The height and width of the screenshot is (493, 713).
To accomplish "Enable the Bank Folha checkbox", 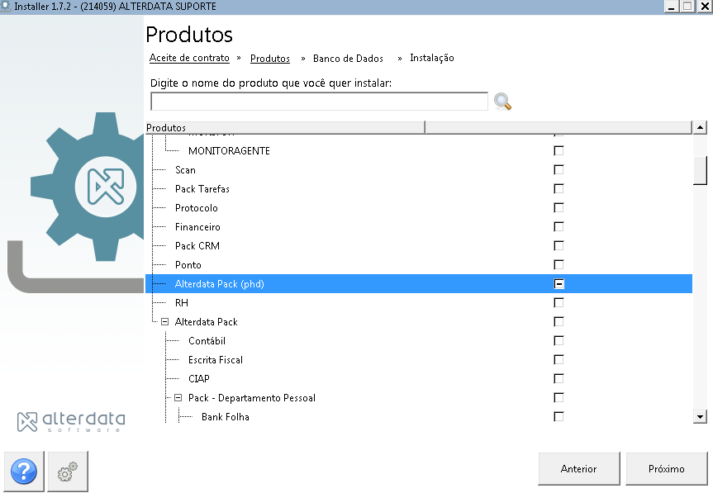I will pos(559,417).
